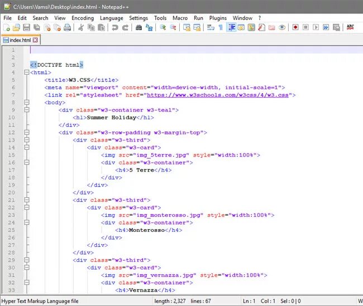This screenshot has width=363, height=306.
Task: Open the Language menu
Action: click(111, 18)
